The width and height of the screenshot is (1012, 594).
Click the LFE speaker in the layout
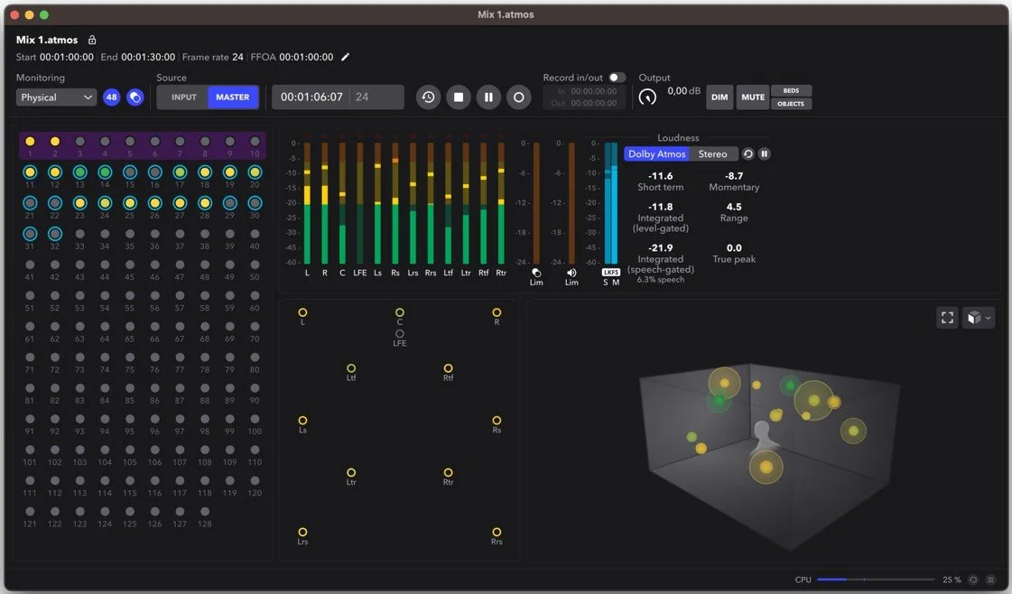pos(400,334)
